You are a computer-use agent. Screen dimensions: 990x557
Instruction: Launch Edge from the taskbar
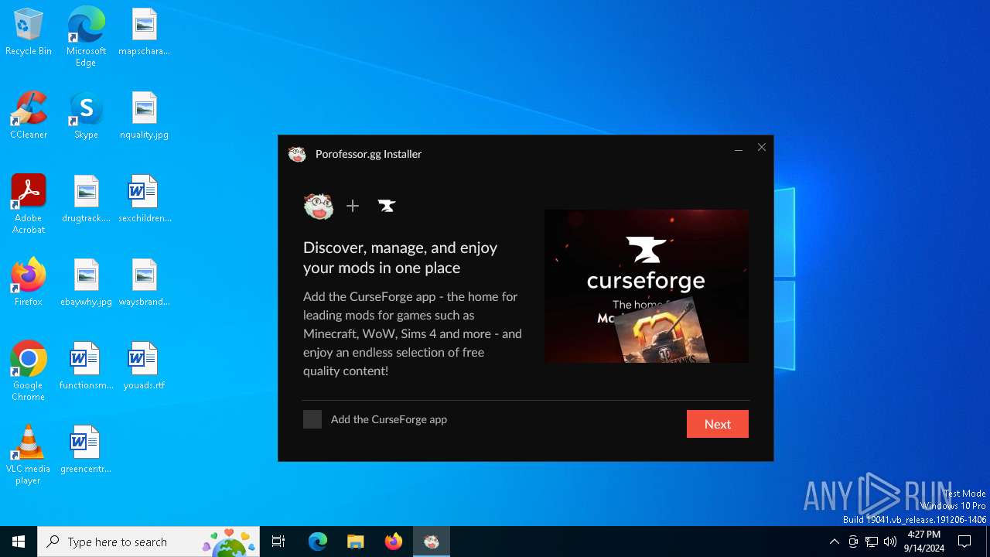(x=318, y=542)
